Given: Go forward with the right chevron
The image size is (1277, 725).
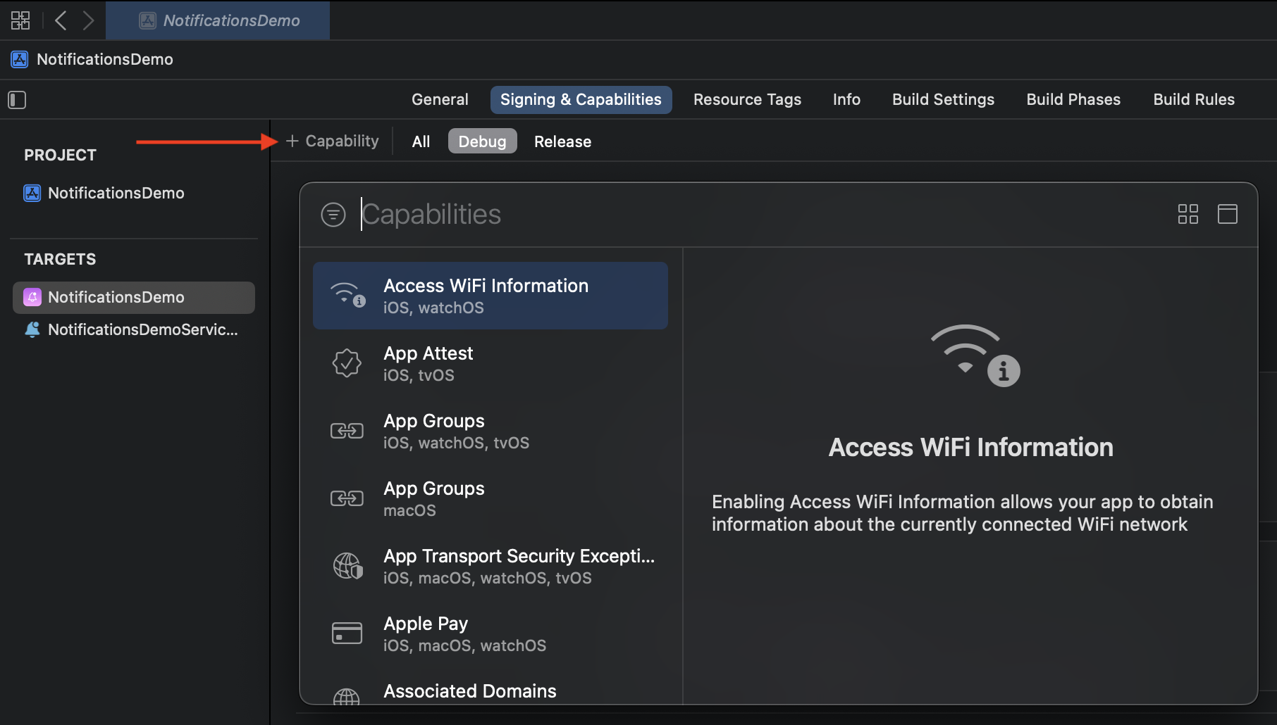Looking at the screenshot, I should coord(88,20).
